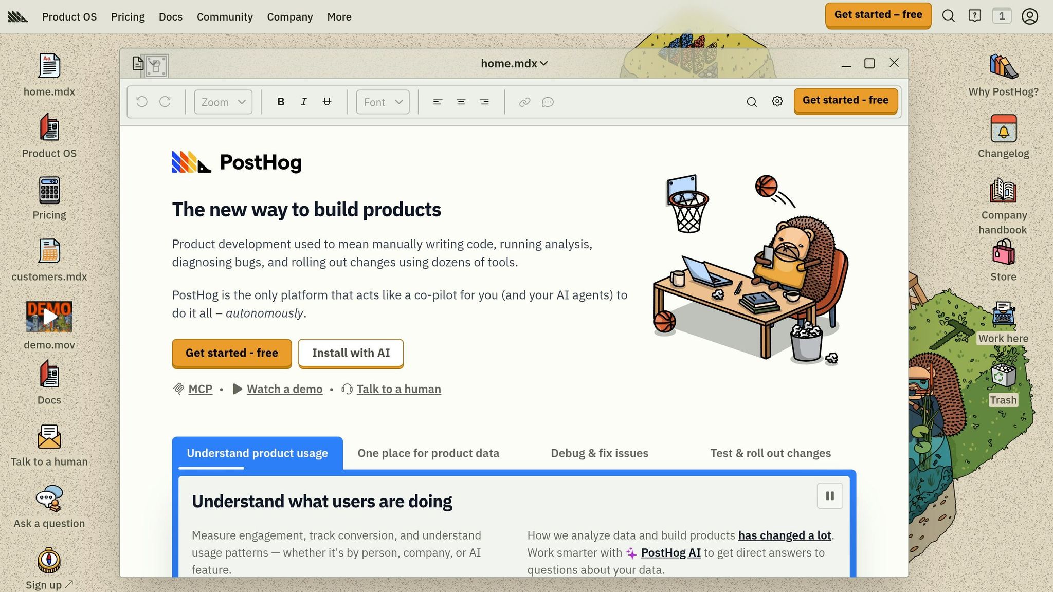Follow the Watch a demo link
The image size is (1053, 592).
point(284,389)
